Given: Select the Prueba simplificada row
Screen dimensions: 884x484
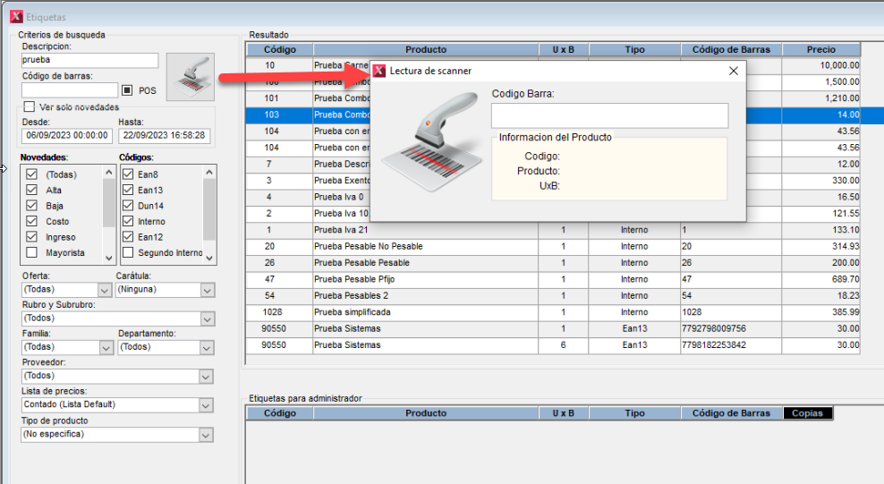Looking at the screenshot, I should 425,312.
